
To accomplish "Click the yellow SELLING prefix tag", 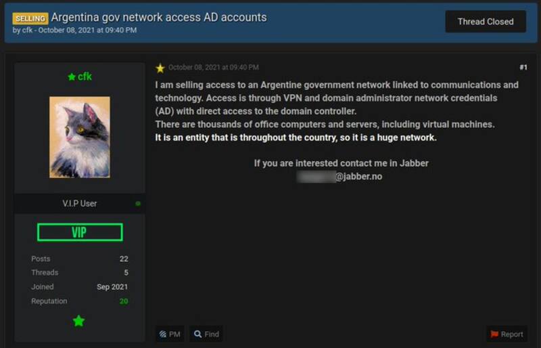I will pyautogui.click(x=30, y=18).
